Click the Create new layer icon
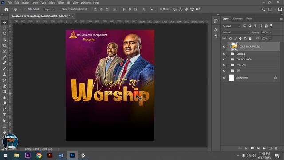The height and width of the screenshot is (160, 284). coord(270,148)
